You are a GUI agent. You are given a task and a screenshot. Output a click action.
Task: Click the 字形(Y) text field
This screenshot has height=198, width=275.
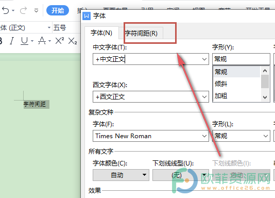coord(241,59)
